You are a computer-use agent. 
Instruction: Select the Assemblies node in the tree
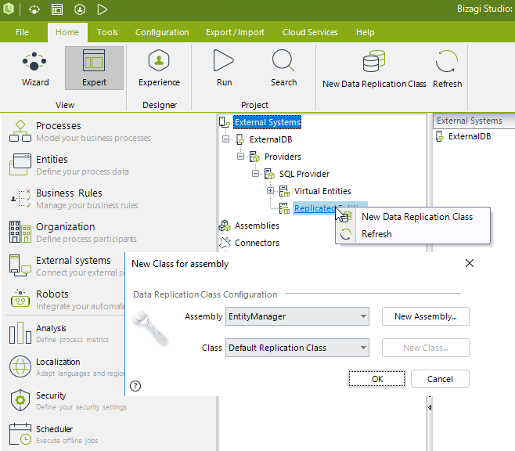[257, 225]
